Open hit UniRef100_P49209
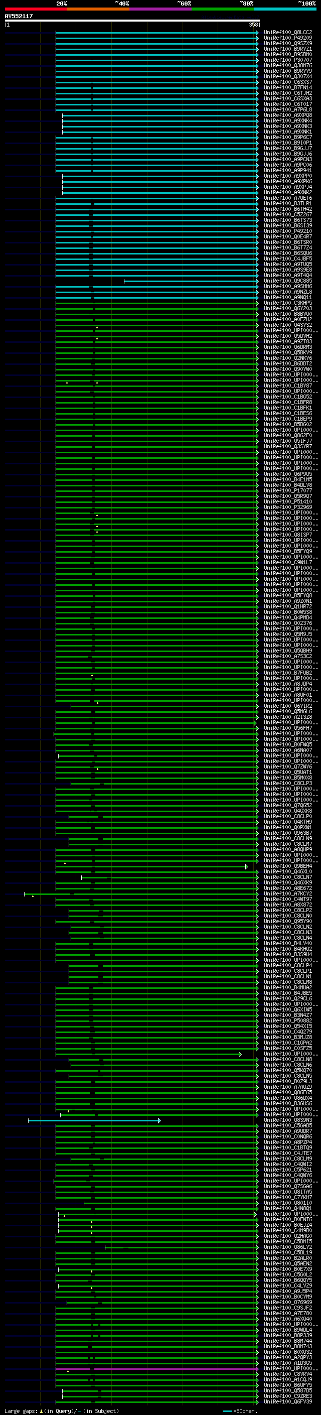The width and height of the screenshot is (321, 1415). pyautogui.click(x=288, y=38)
